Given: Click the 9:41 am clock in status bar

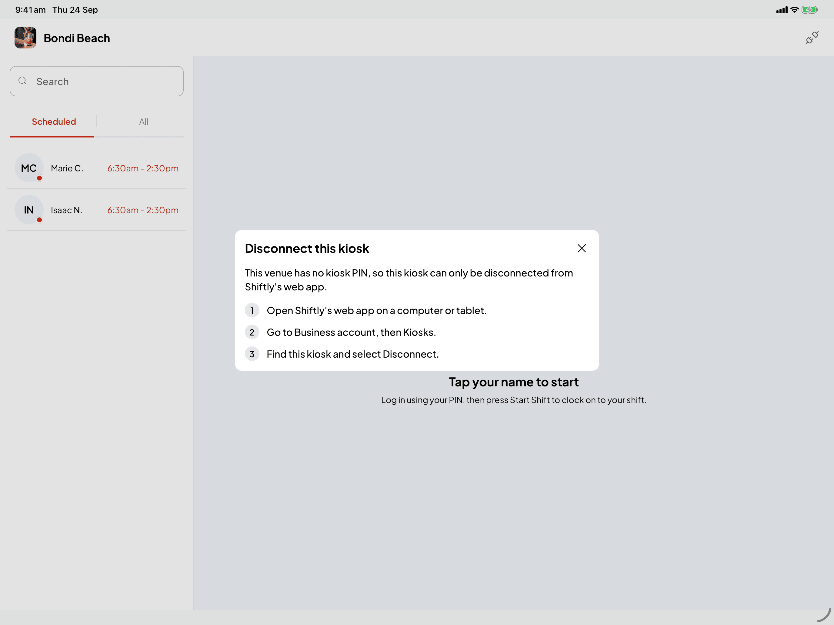Looking at the screenshot, I should [x=31, y=10].
